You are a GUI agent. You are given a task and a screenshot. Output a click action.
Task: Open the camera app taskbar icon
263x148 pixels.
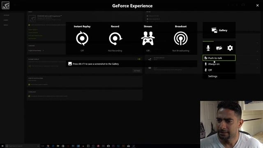coord(108,146)
